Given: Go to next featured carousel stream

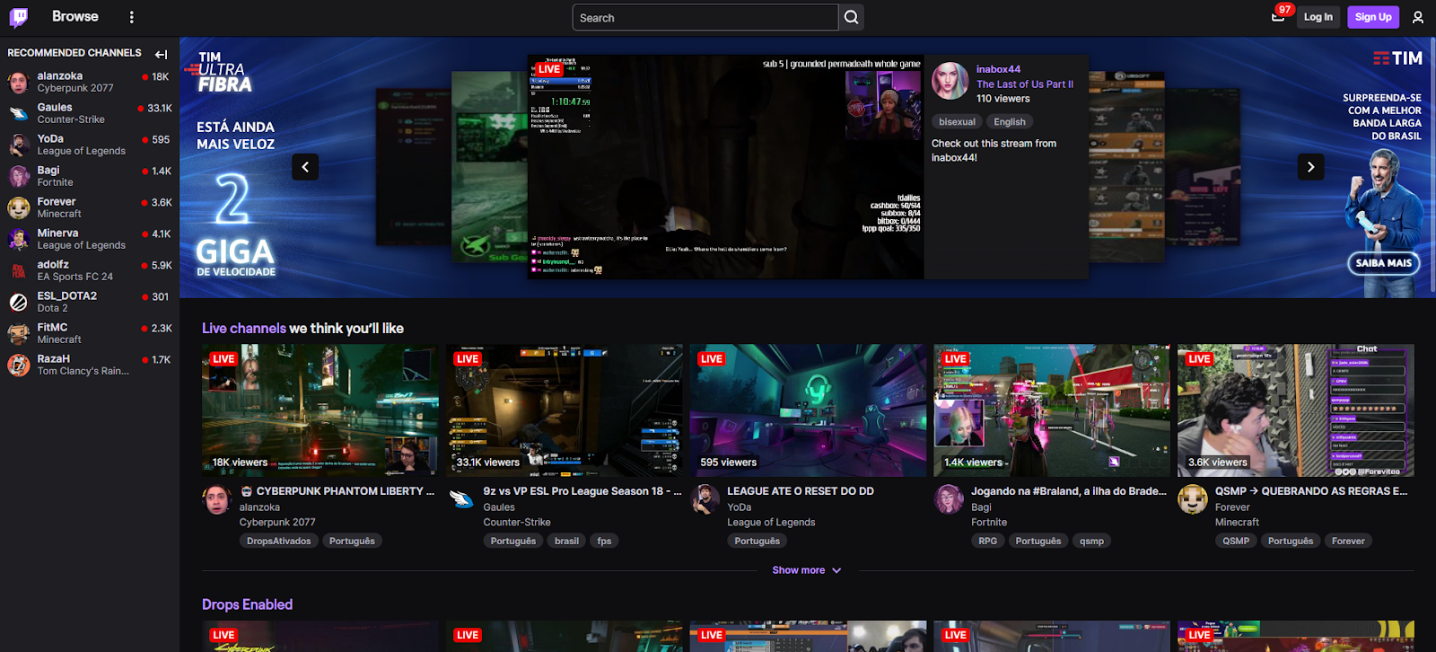Looking at the screenshot, I should (x=1310, y=167).
